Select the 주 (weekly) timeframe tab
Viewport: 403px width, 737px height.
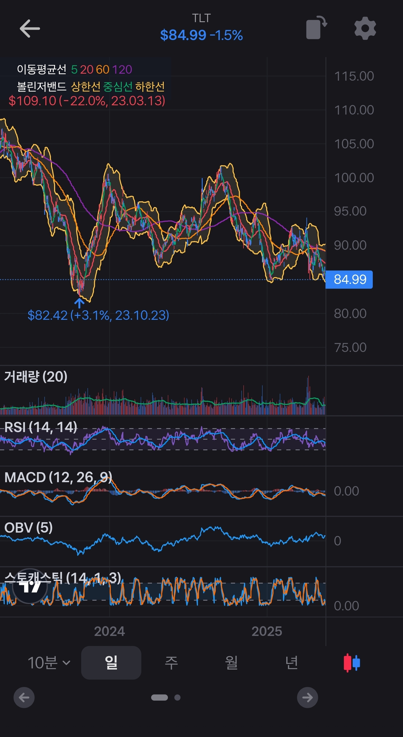point(171,663)
